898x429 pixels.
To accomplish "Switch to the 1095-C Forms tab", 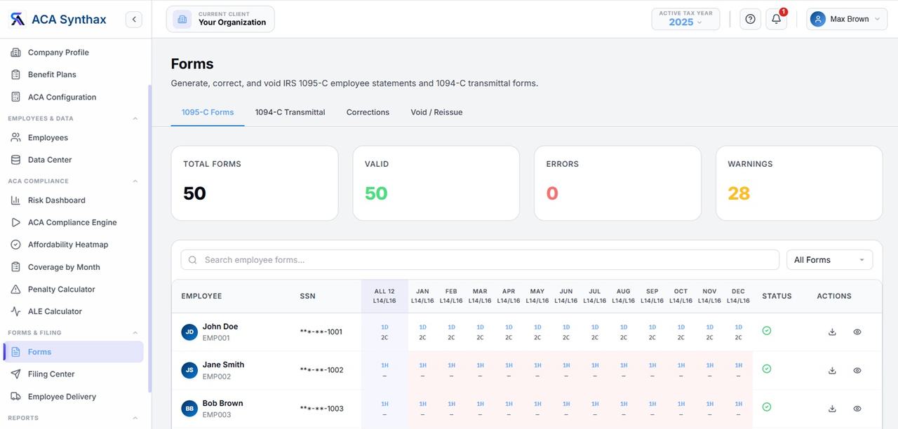I will pos(208,112).
